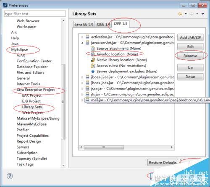Image resolution: width=210 pixels, height=187 pixels.
Task: Click the help question mark icon
Action: [x=10, y=176]
